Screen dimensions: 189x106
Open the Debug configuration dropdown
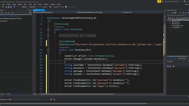[25, 7]
